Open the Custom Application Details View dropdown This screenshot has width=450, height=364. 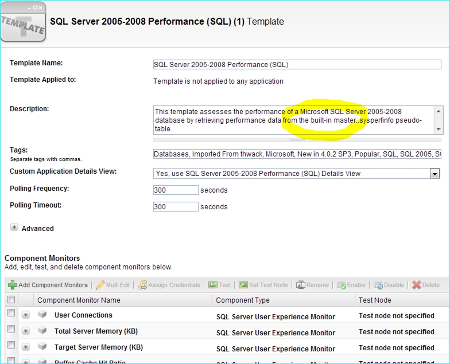[435, 173]
